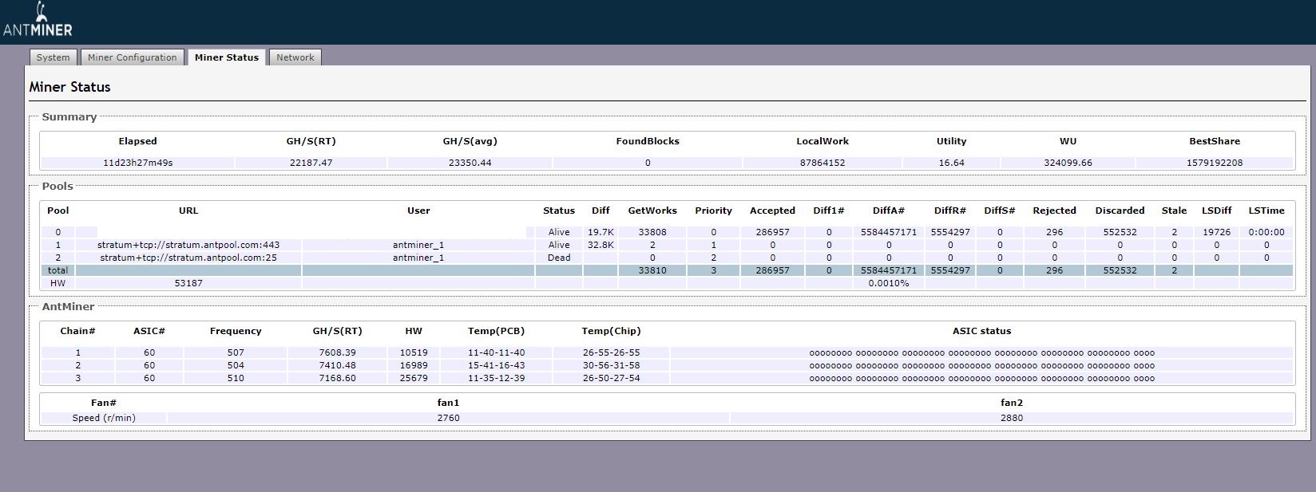Screen dimensions: 1316x492
Task: Click fan2 speed 2880
Action: pos(1012,418)
